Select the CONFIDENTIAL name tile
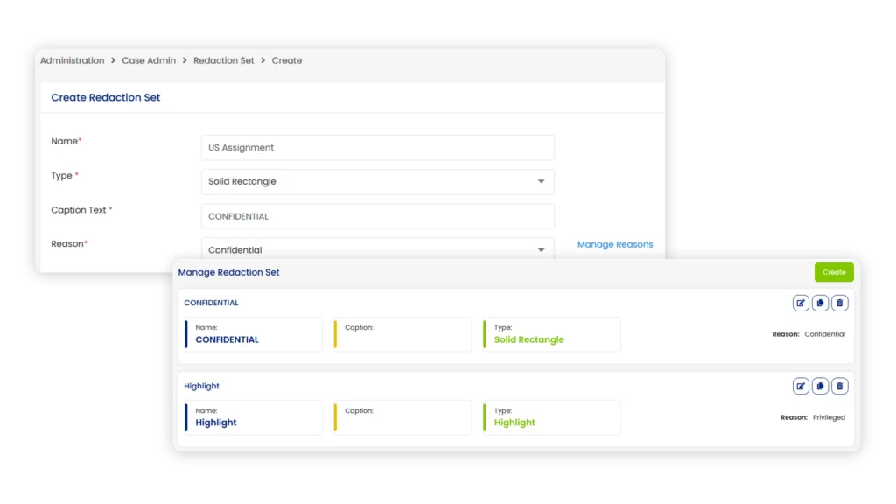 point(252,333)
